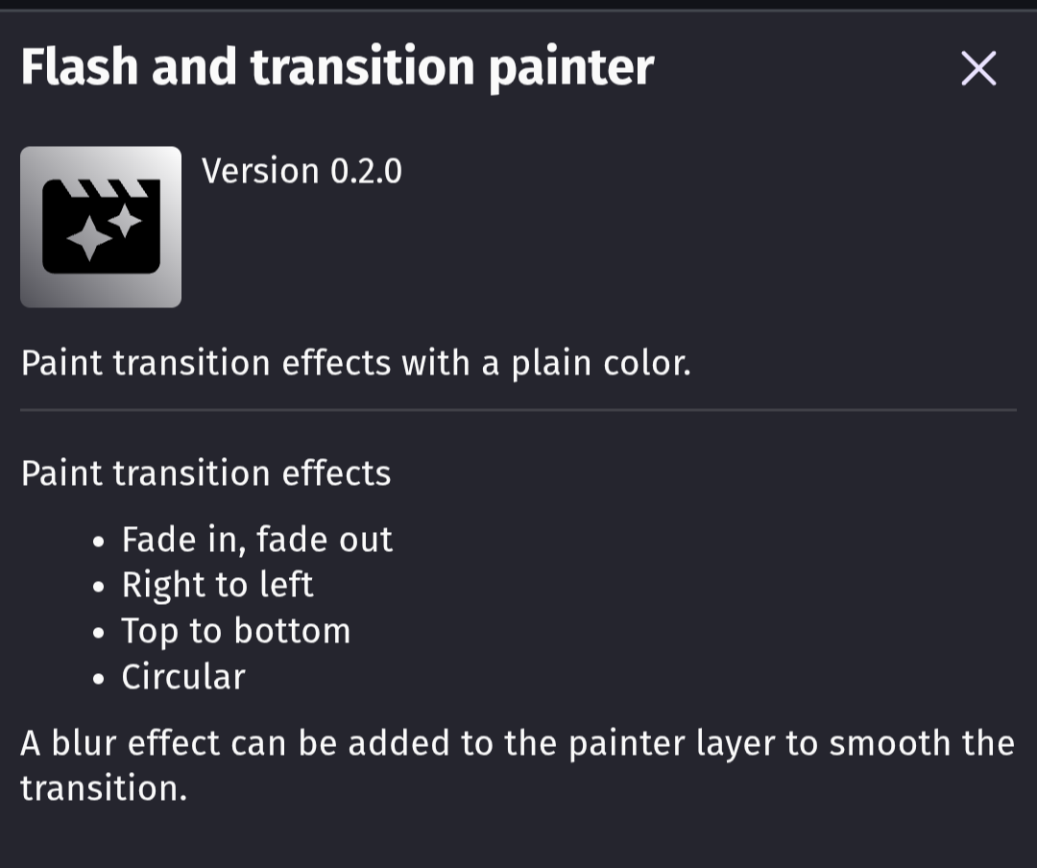Select the "Circular" list item

(183, 677)
